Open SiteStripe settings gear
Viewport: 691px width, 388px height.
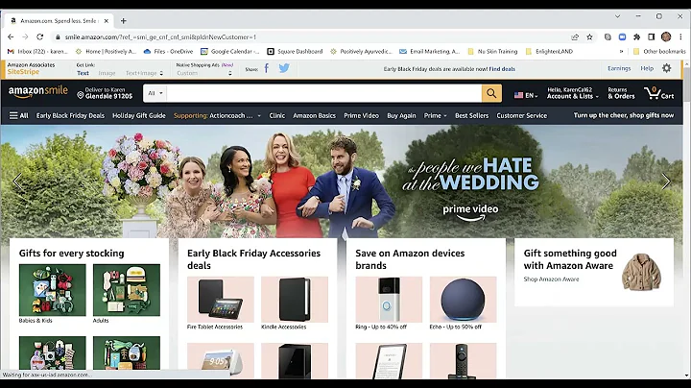click(667, 68)
